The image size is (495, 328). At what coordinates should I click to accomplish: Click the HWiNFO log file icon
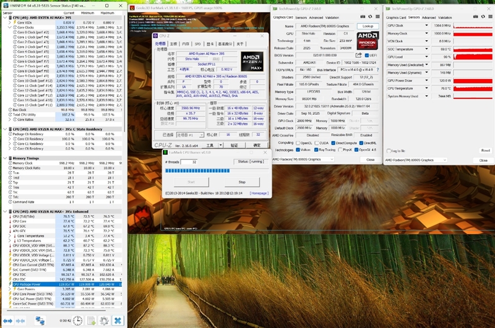(x=91, y=321)
